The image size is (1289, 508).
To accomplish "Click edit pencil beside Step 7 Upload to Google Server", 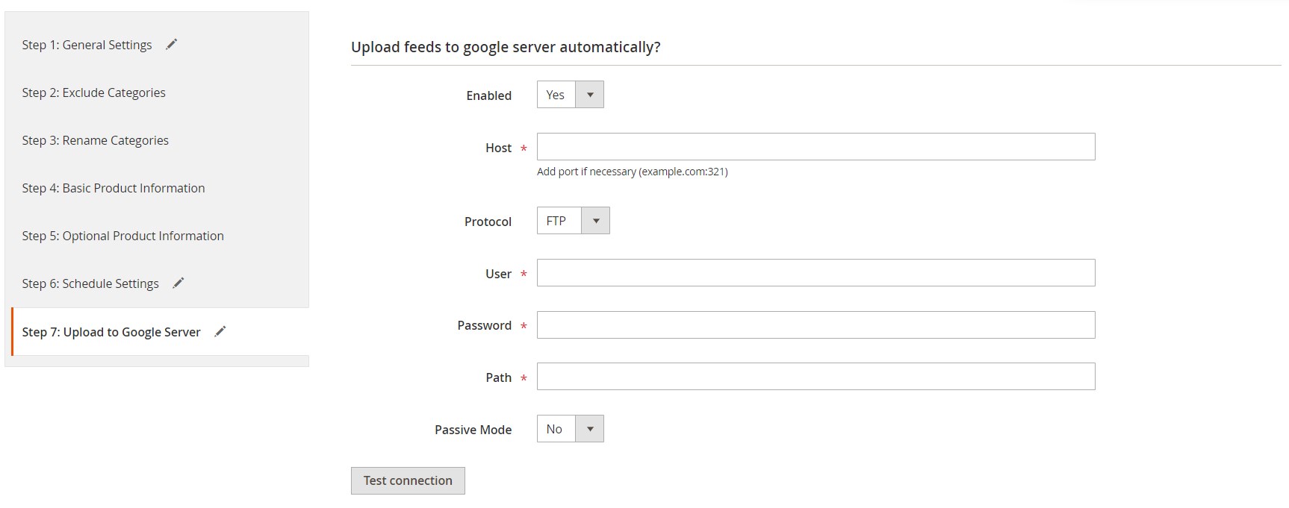I will click(220, 332).
